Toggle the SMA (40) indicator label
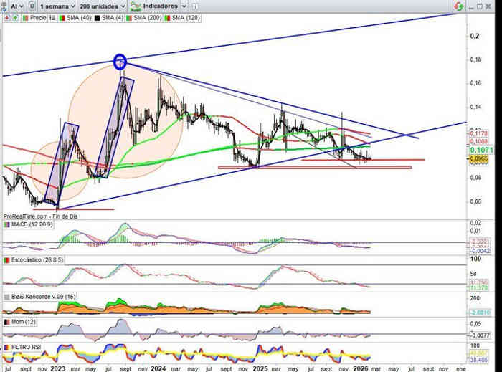Image resolution: width=502 pixels, height=372 pixels. (80, 16)
